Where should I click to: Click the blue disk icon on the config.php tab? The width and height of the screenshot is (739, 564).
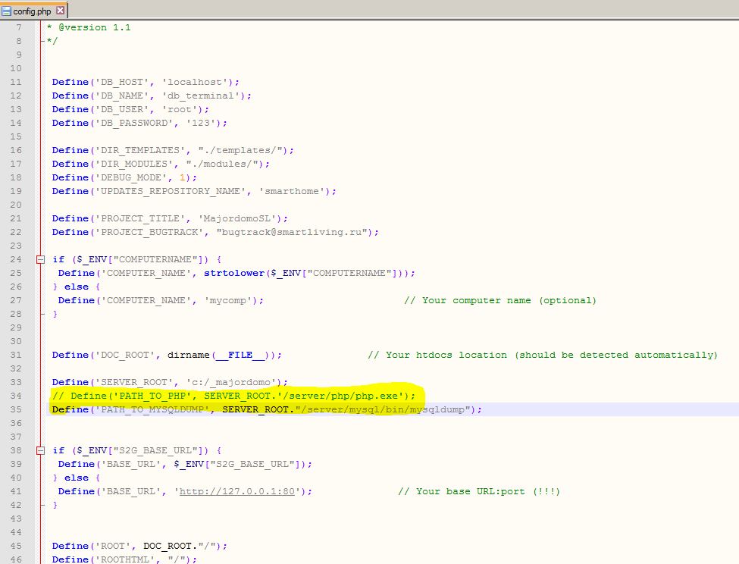[x=7, y=11]
